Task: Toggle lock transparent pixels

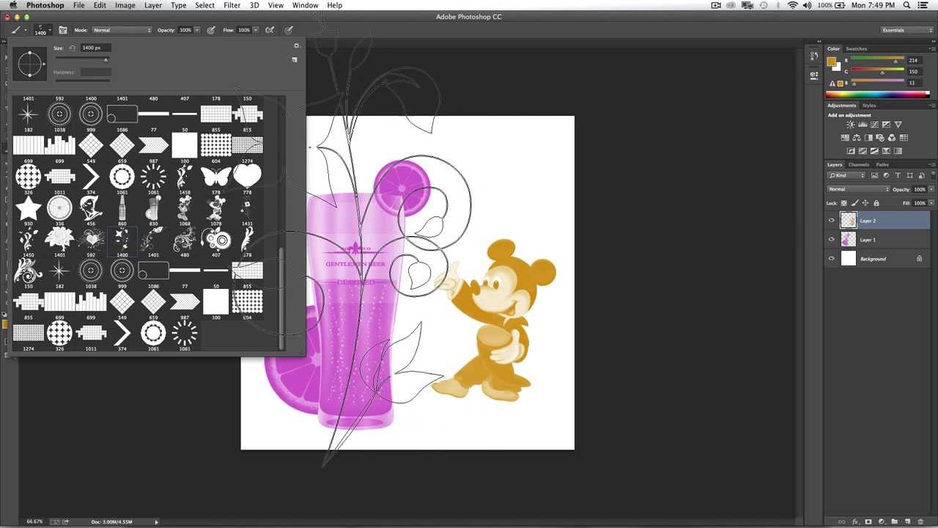Action: 844,203
